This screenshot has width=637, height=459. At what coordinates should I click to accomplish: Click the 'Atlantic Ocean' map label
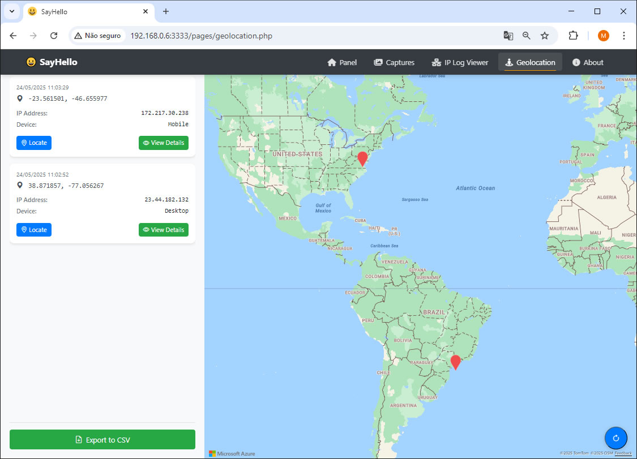(x=475, y=188)
